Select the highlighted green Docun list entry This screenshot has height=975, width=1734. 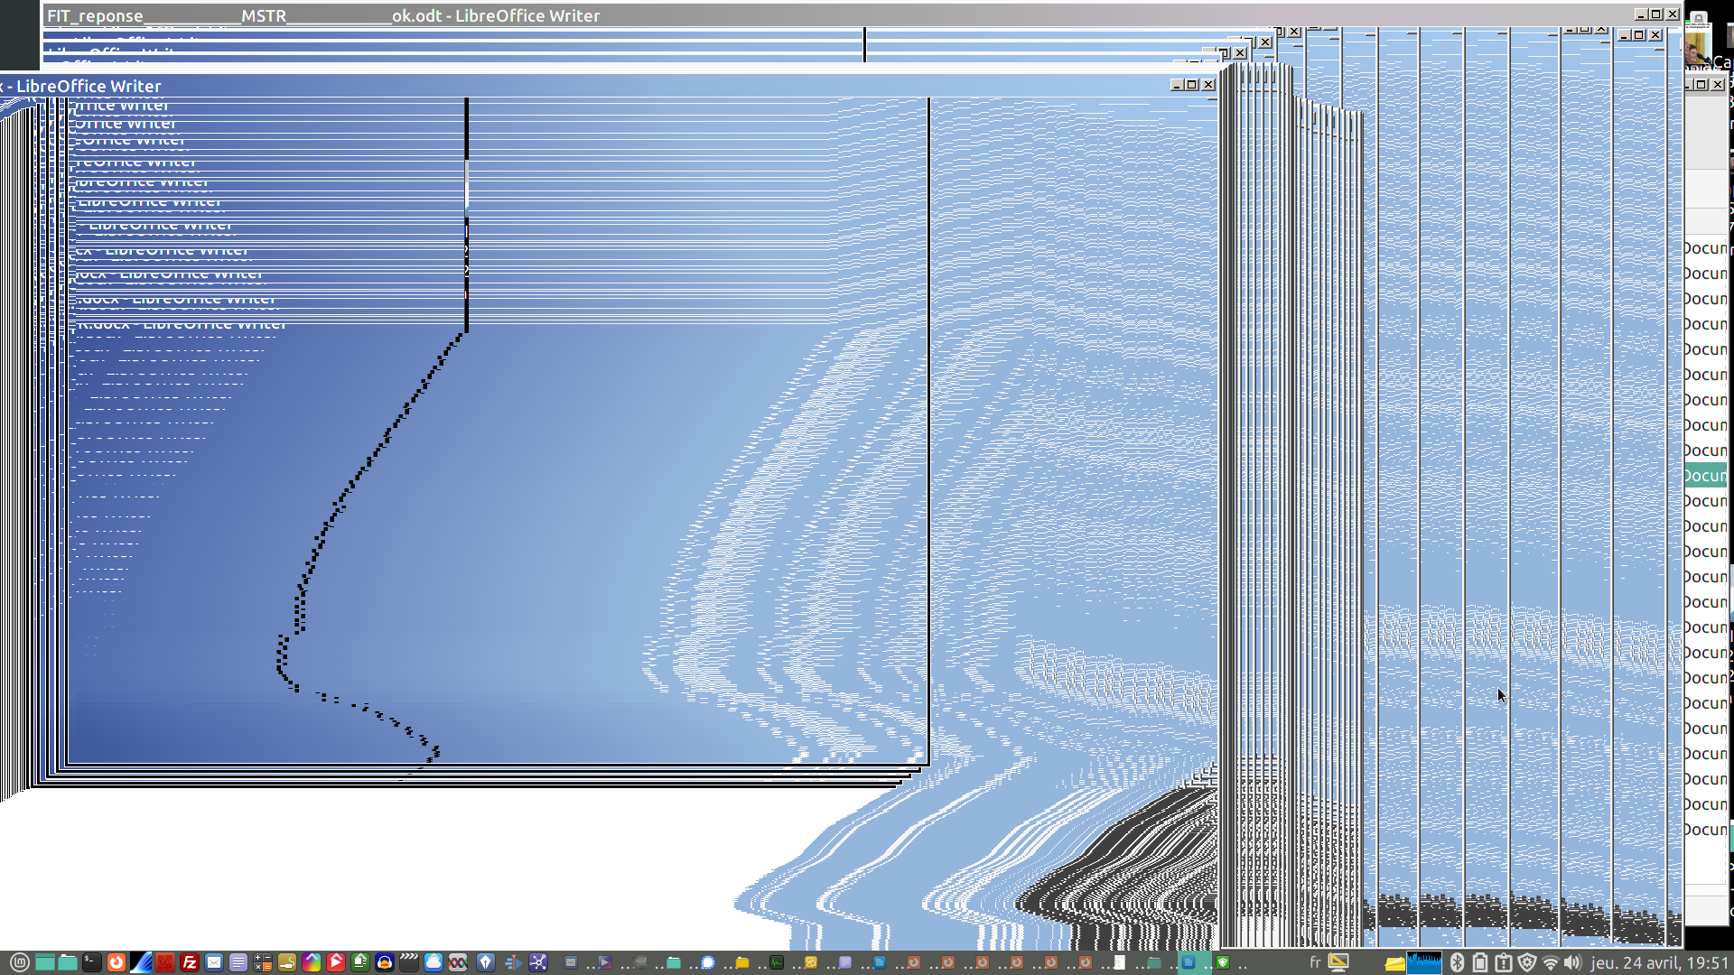pyautogui.click(x=1705, y=476)
